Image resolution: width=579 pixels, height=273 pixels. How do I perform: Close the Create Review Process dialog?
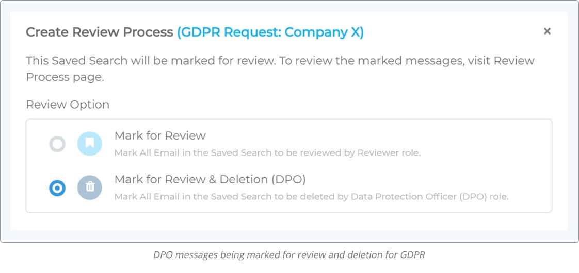point(547,32)
